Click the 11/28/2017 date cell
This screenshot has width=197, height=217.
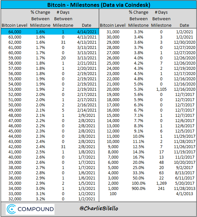(185, 141)
